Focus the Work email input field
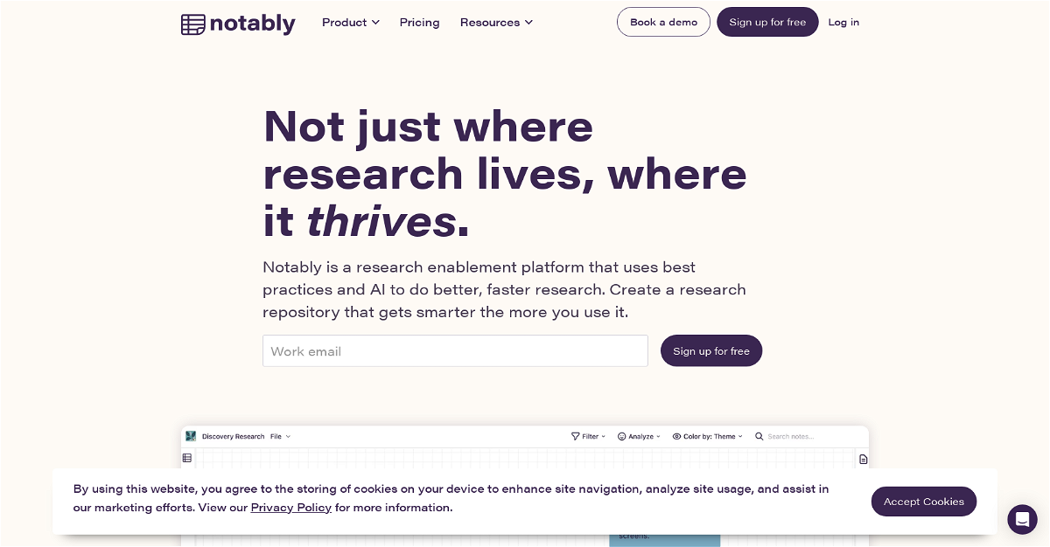 point(455,351)
